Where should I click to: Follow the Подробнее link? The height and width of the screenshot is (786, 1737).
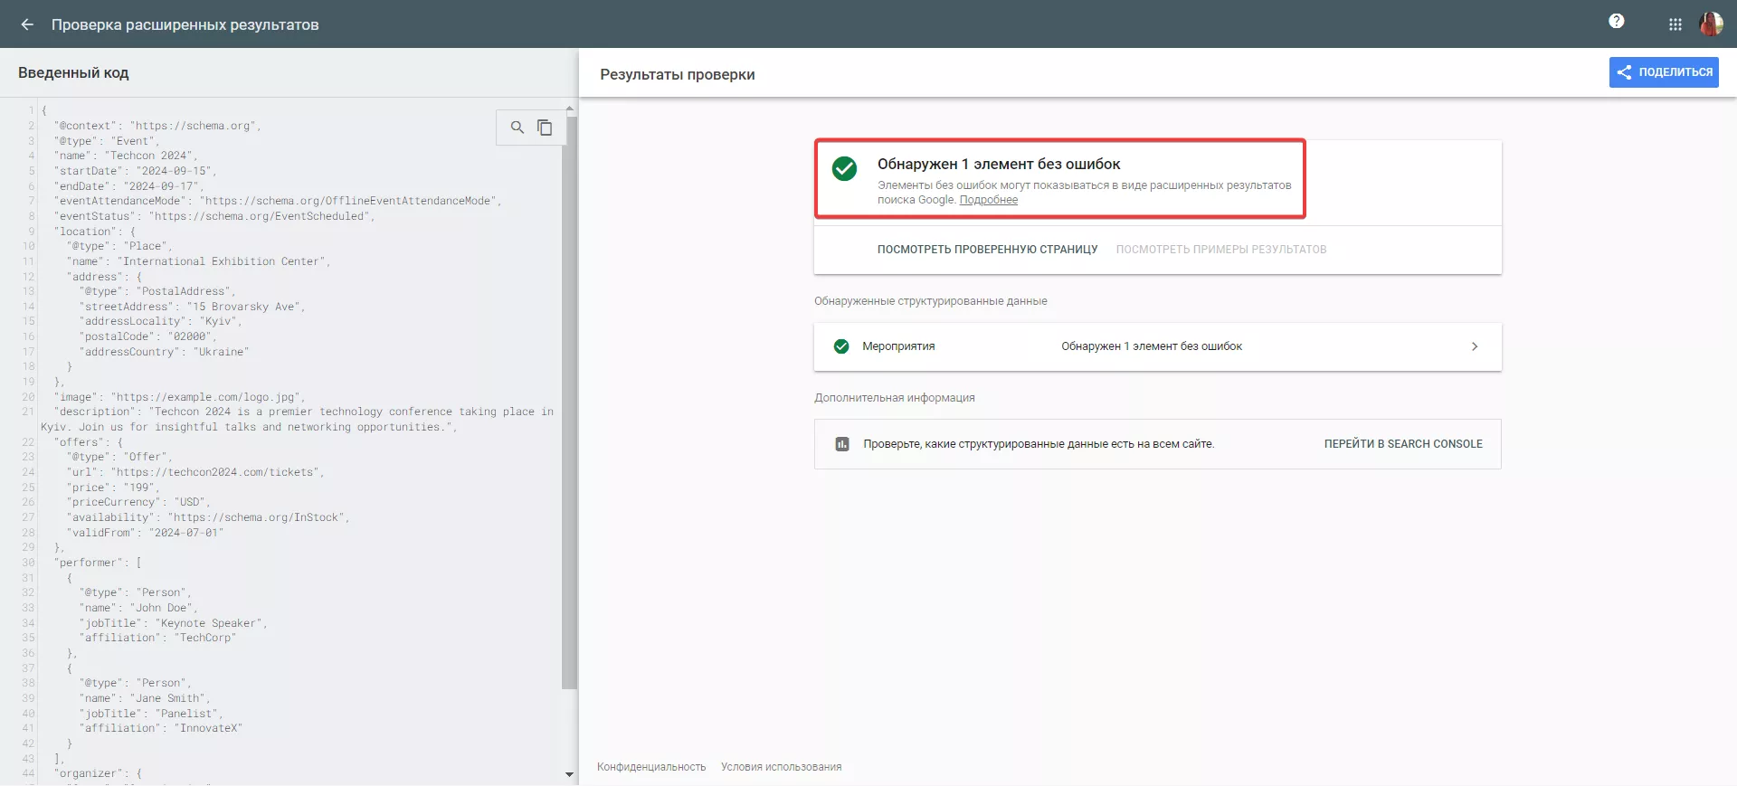[x=988, y=200]
